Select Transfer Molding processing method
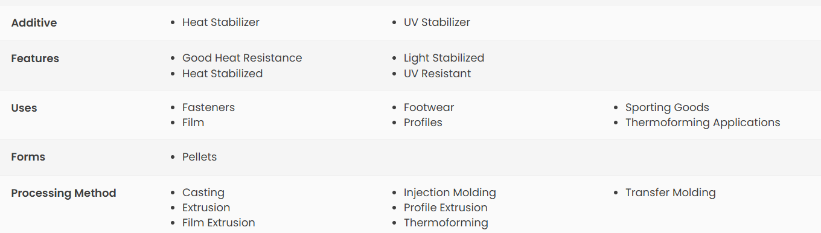The width and height of the screenshot is (821, 233). tap(671, 193)
